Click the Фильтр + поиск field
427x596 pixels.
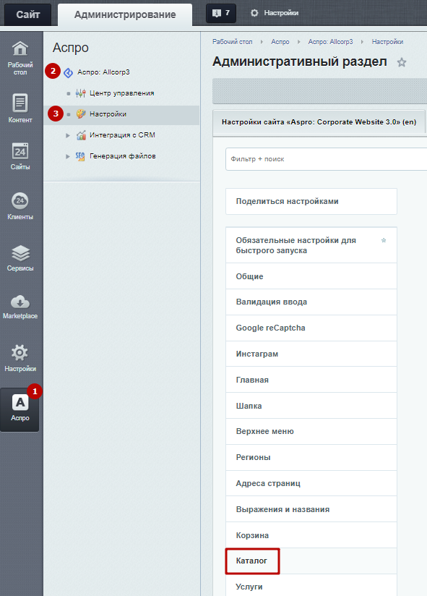coord(327,159)
